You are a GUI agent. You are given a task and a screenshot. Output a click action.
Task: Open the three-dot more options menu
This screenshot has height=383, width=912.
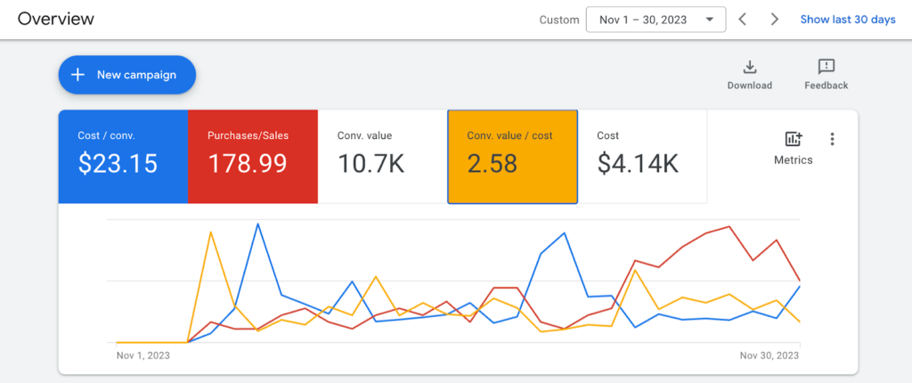coord(833,139)
